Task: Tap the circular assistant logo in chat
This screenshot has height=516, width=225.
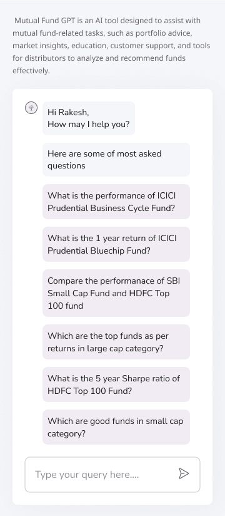Action: point(31,108)
